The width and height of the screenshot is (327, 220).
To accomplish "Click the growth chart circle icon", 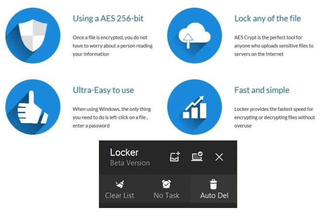I will tap(194, 106).
